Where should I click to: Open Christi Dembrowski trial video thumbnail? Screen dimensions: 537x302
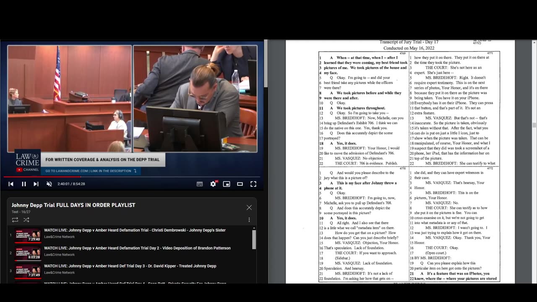pyautogui.click(x=28, y=235)
